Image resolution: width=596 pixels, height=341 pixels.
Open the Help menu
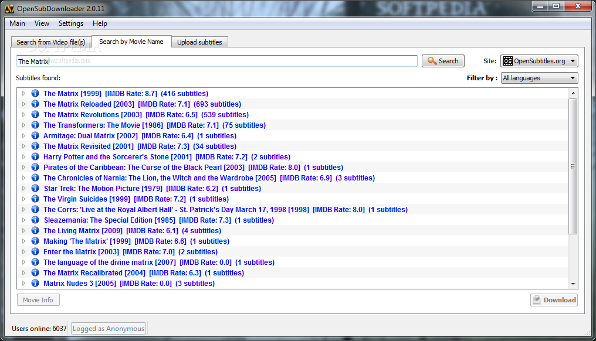pyautogui.click(x=100, y=23)
